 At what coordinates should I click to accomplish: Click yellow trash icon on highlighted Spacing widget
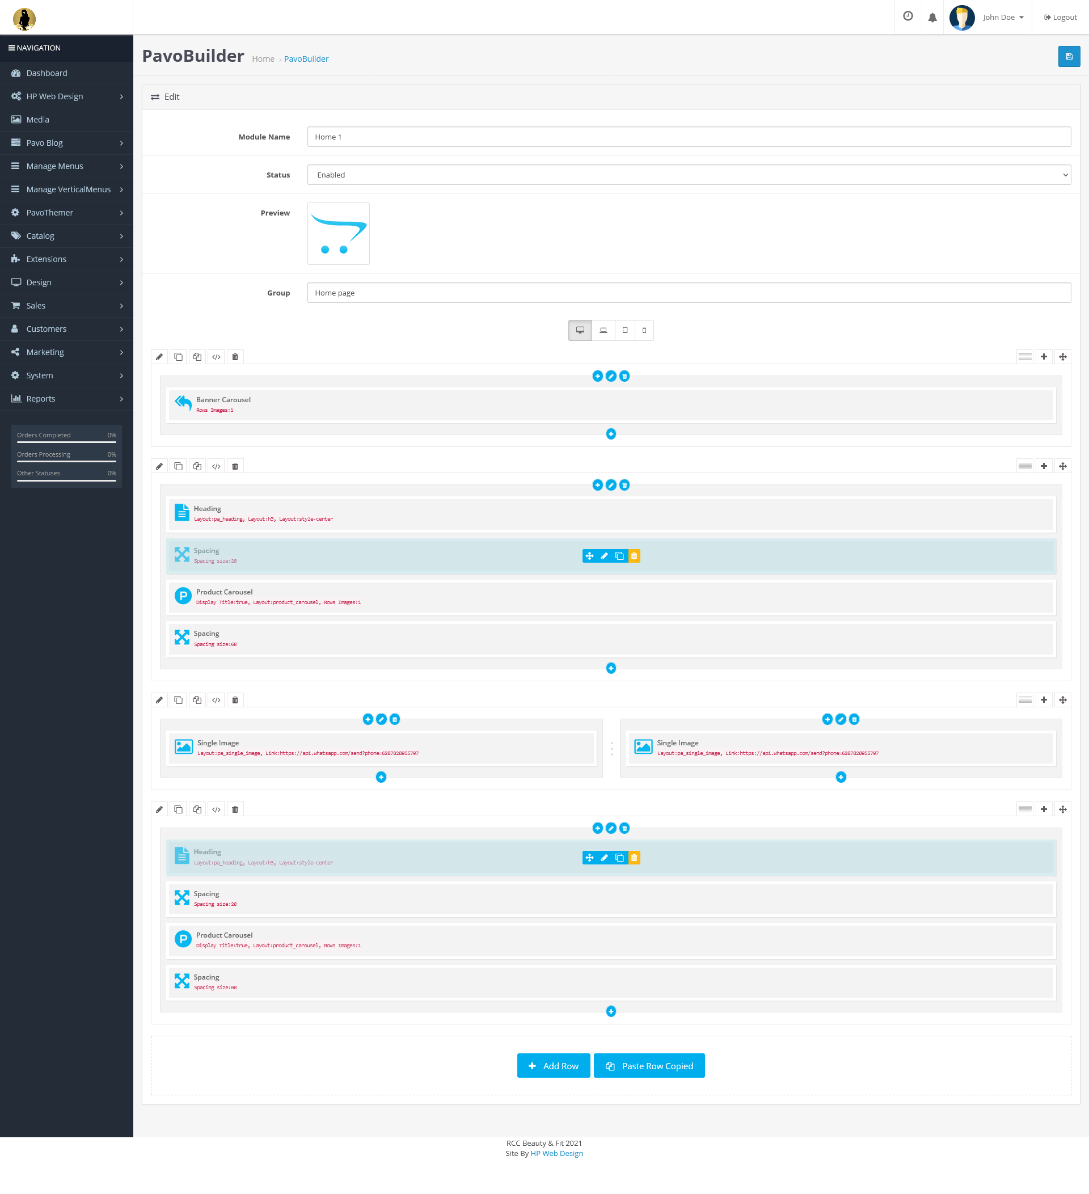pyautogui.click(x=634, y=555)
